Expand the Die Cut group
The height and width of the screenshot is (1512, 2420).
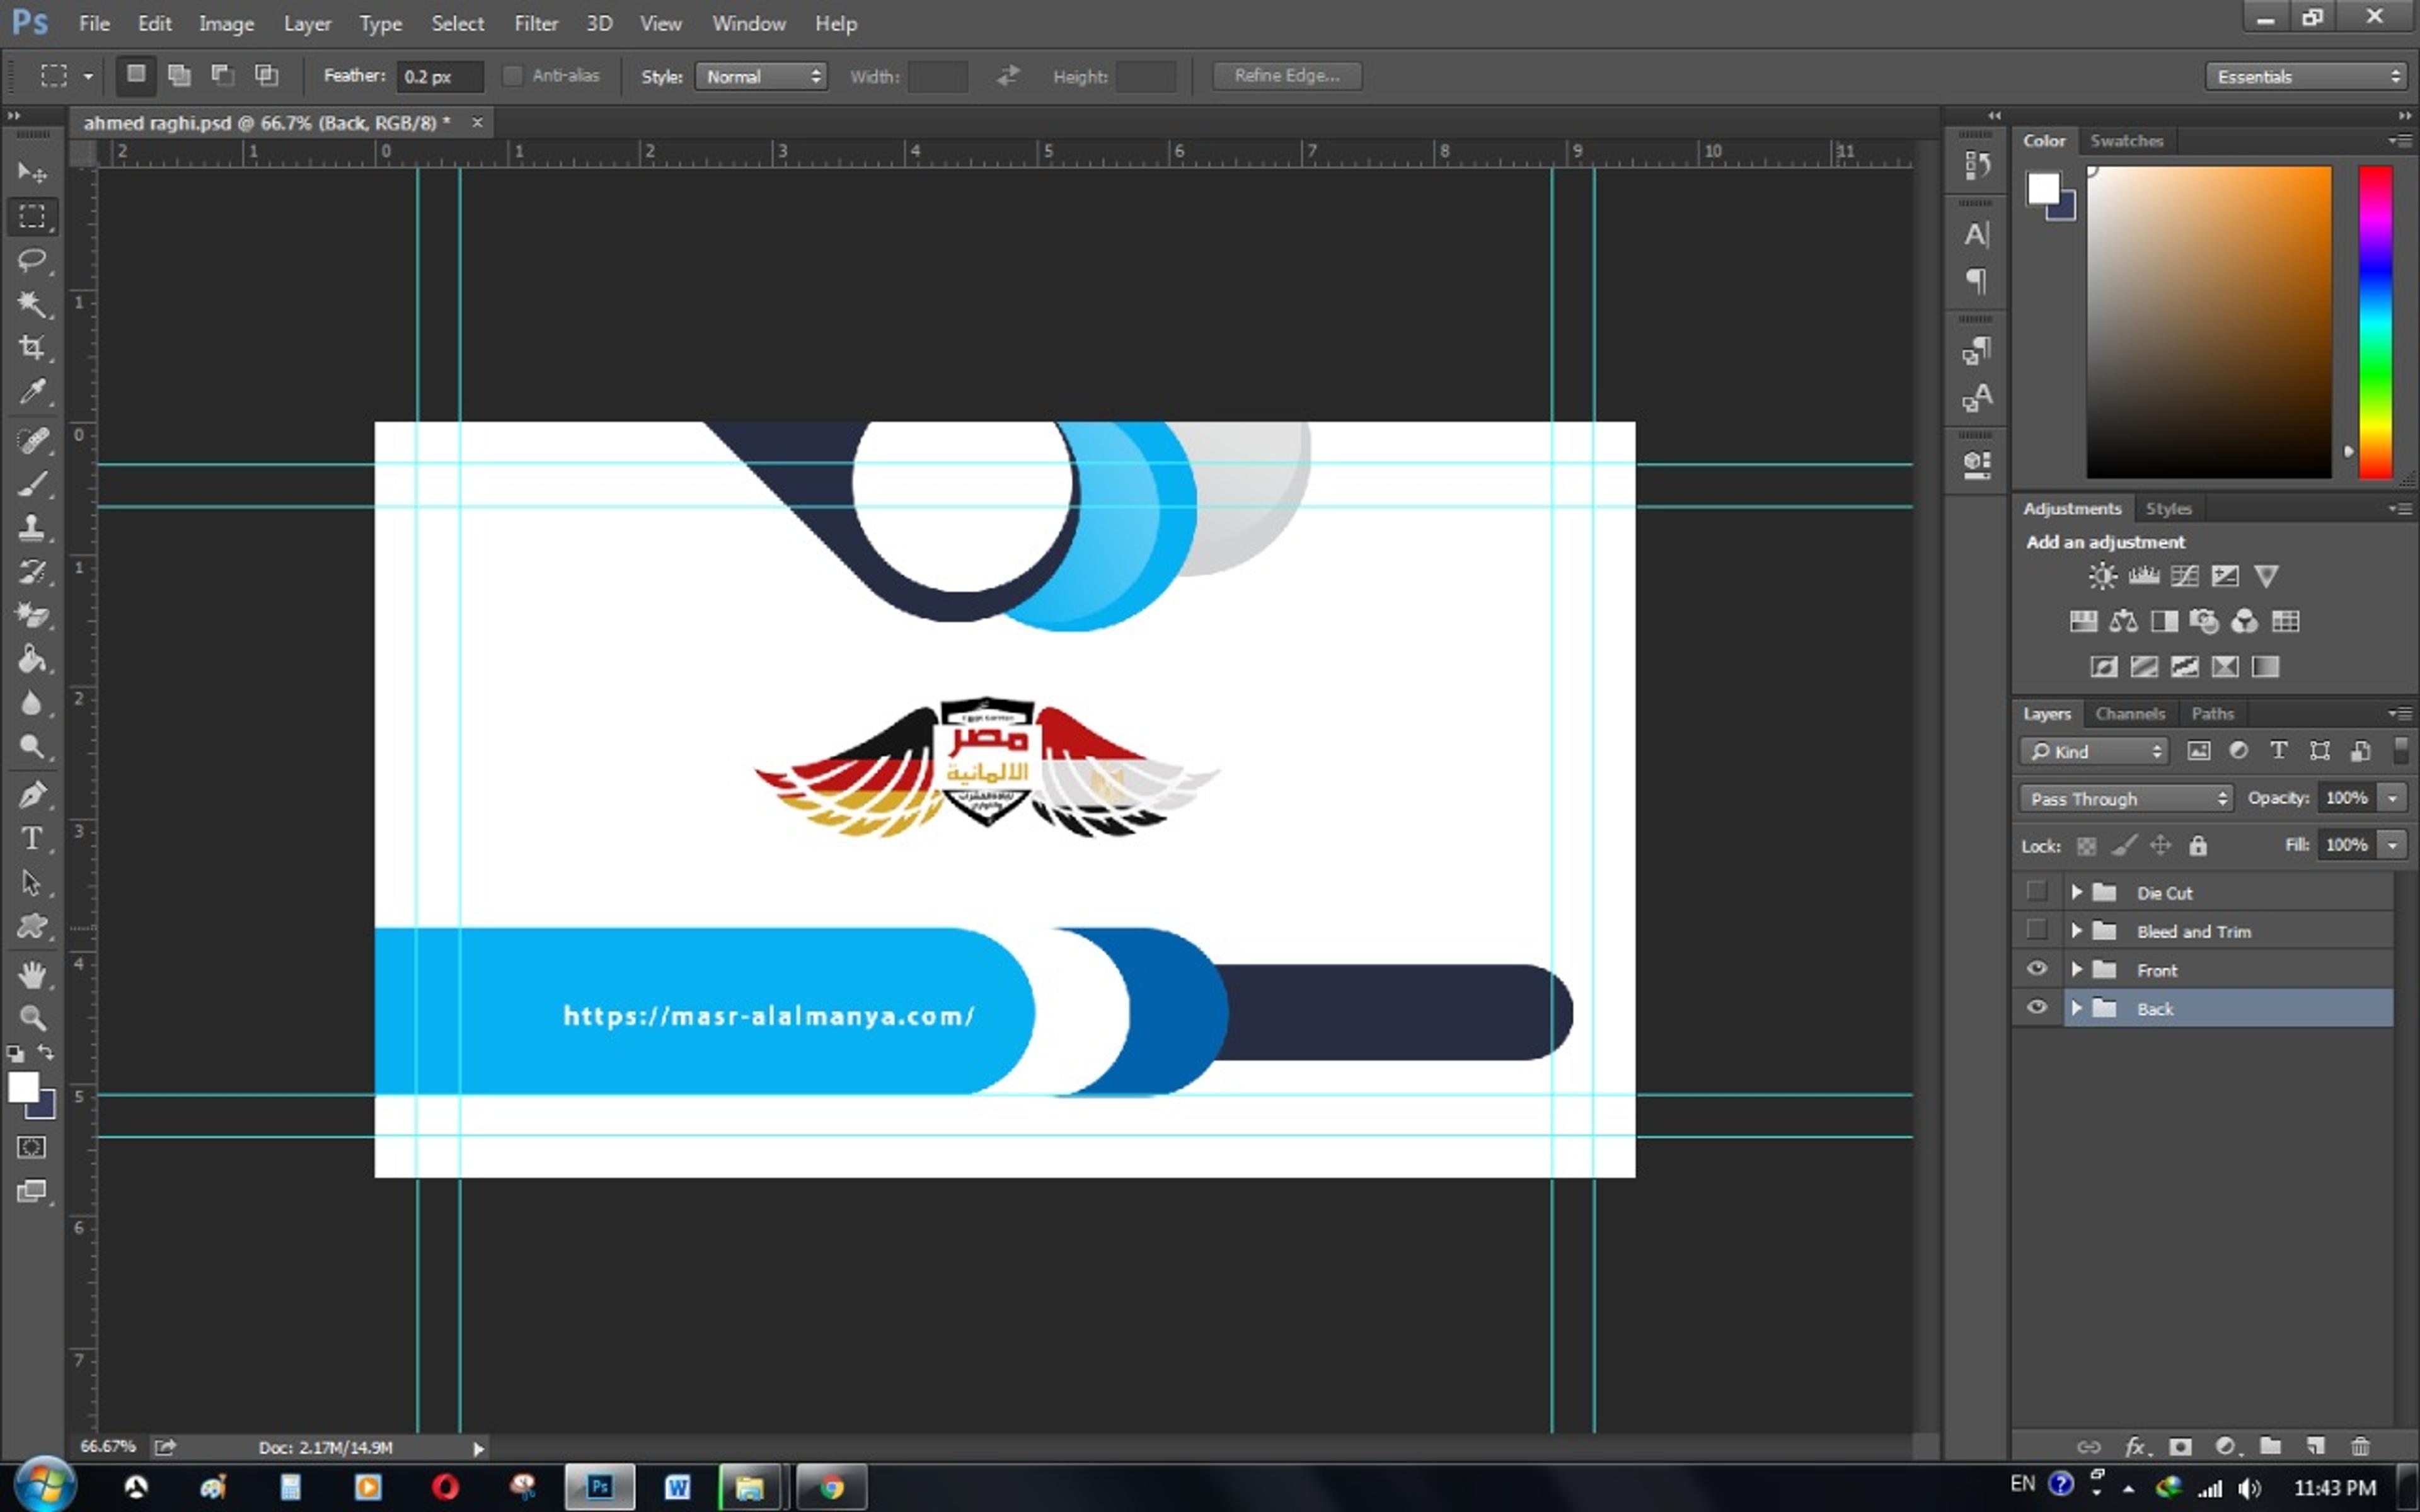[2076, 891]
